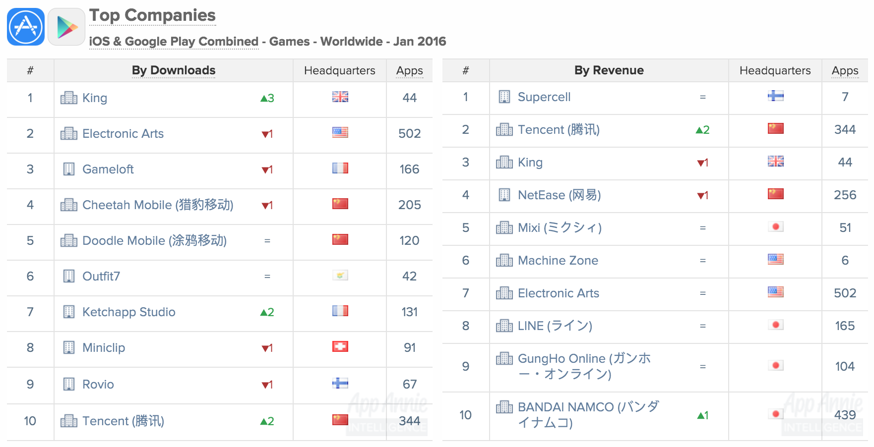The image size is (874, 447).
Task: Open the BANDAI NAMCO company link
Action: click(x=588, y=414)
